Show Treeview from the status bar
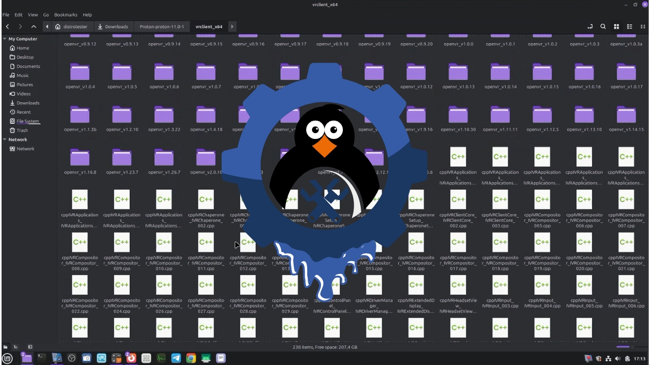 coord(16,347)
